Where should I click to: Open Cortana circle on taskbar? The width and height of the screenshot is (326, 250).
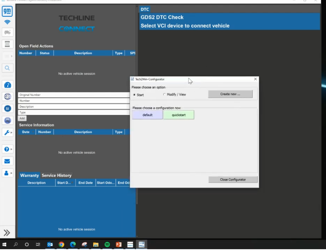click(x=26, y=245)
